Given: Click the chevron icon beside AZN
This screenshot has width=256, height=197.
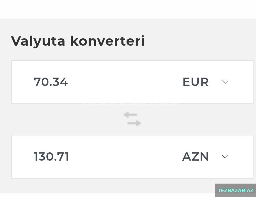Looking at the screenshot, I should 225,157.
